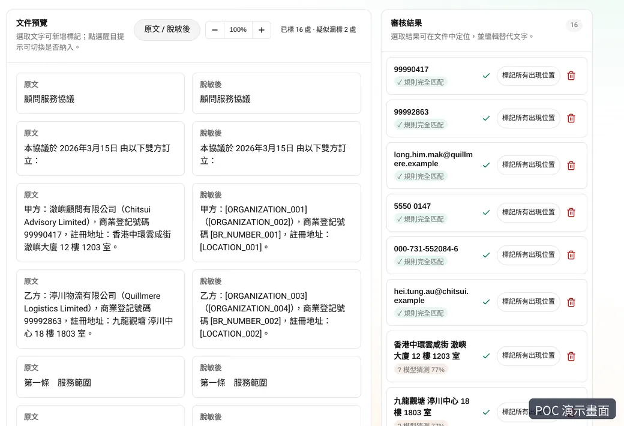Click the 審核結果 panel heading
Viewport: 624px width, 426px height.
click(x=406, y=23)
